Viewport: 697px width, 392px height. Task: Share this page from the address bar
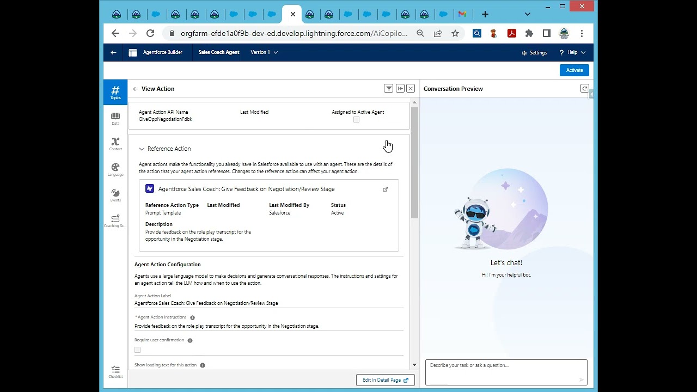coord(438,33)
